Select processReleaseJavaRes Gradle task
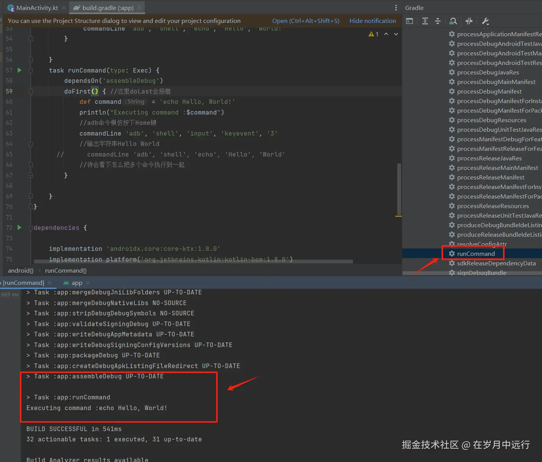 [x=489, y=158]
